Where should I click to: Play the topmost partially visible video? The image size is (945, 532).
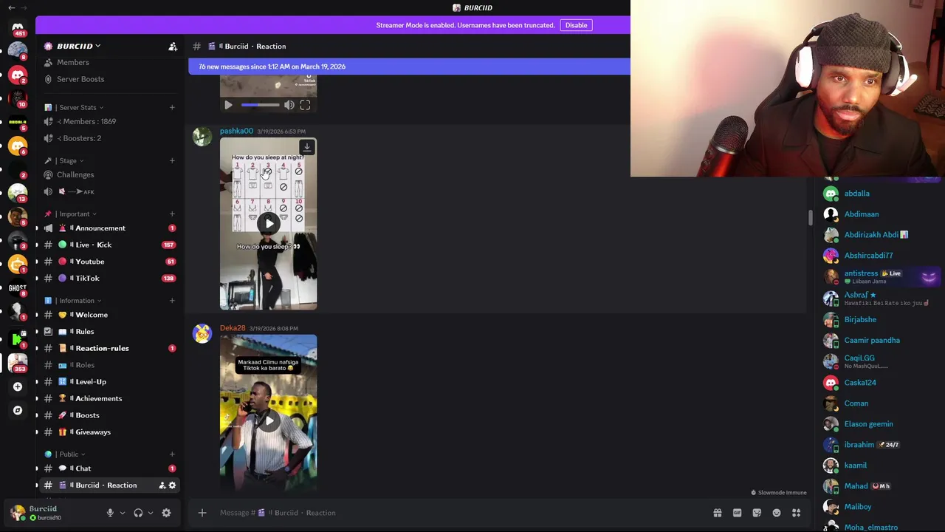point(228,105)
